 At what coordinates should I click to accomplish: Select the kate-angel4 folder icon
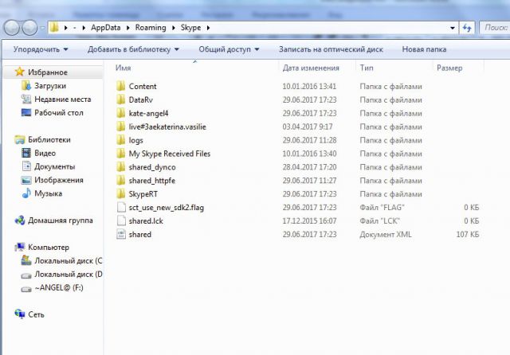(x=120, y=113)
